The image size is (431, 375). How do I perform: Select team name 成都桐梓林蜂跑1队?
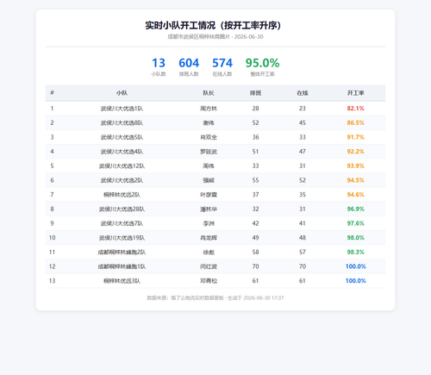[x=122, y=266]
